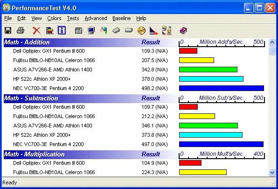
Task: Run the memory chip test icon
Action: [x=116, y=30]
